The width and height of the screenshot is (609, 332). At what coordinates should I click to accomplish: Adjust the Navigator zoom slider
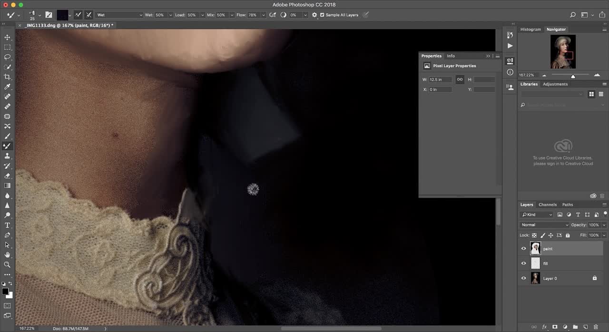click(x=573, y=76)
